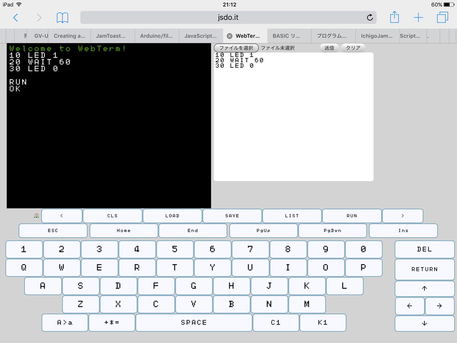Tap the K1 key
457x343 pixels.
[x=323, y=322]
